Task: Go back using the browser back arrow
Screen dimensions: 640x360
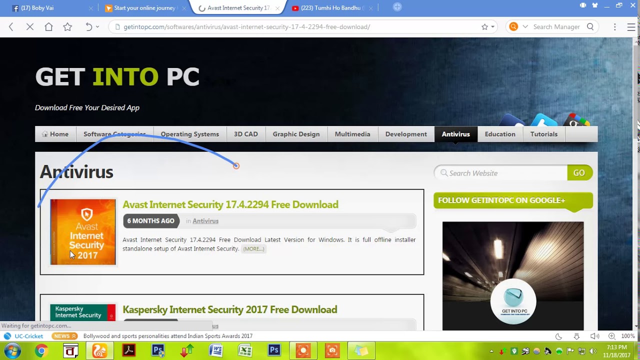Action: [x=11, y=27]
